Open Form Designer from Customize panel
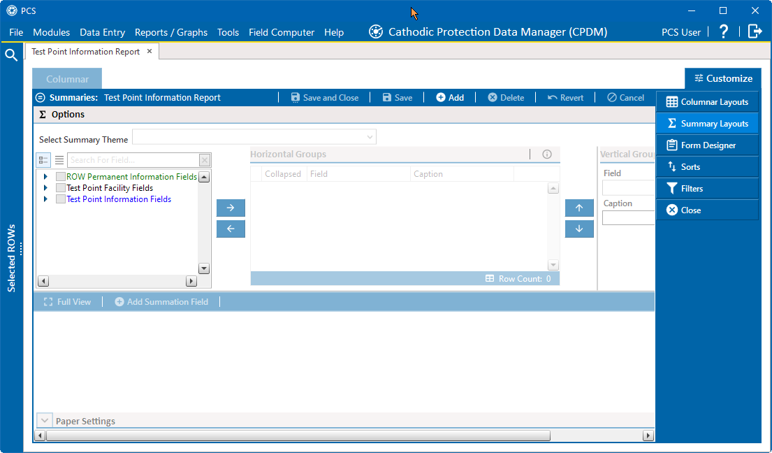The width and height of the screenshot is (772, 453). (x=707, y=145)
